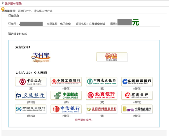
Task: Click the 证书名称: 在线灌章测试 text
Action: point(90,24)
